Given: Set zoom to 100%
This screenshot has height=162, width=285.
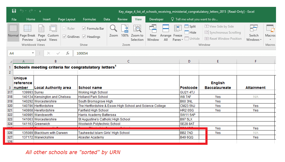Looking at the screenshot, I should [x=125, y=31].
